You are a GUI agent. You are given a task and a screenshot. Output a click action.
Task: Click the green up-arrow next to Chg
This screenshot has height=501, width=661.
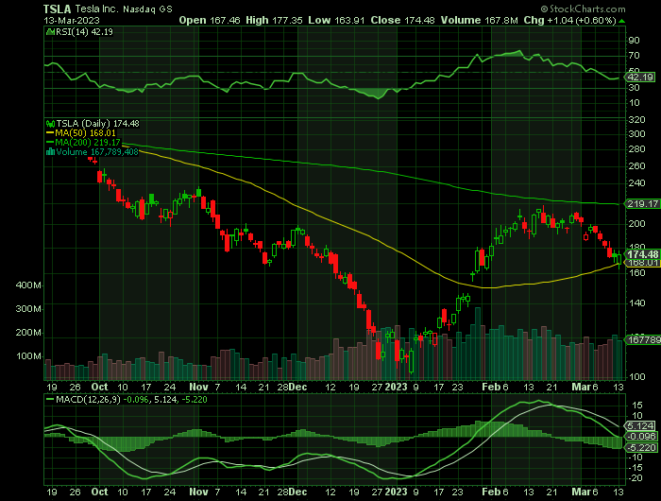point(621,21)
